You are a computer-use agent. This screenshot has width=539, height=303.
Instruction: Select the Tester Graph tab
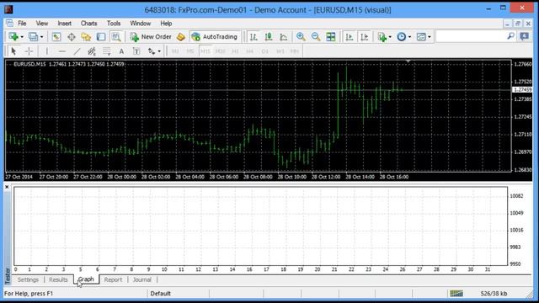[x=86, y=279]
